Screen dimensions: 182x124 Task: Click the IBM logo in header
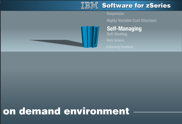[x=90, y=6]
